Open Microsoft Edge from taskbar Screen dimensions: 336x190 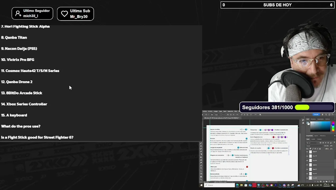point(237,185)
